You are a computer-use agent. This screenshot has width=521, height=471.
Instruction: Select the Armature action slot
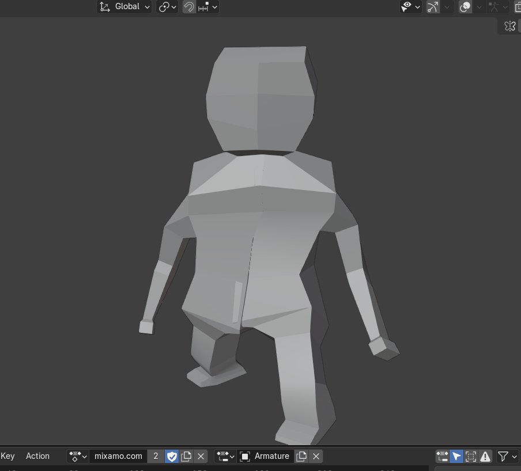point(266,456)
